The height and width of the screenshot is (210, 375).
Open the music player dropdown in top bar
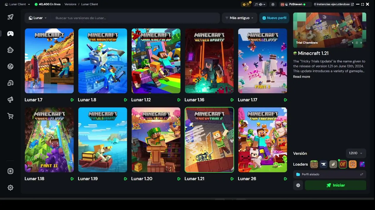tap(260, 4)
